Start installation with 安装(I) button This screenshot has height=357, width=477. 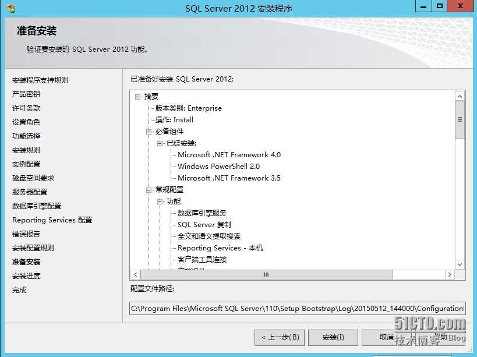tap(333, 337)
